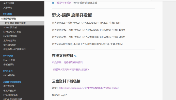The height and width of the screenshot is (100, 176).
Task: Click 产品手册、规格书与硬件资料 link
Action: coord(67,62)
